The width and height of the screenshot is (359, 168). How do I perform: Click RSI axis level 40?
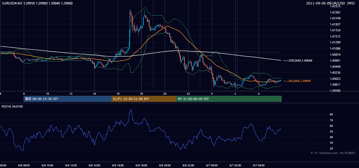pyautogui.click(x=331, y=137)
